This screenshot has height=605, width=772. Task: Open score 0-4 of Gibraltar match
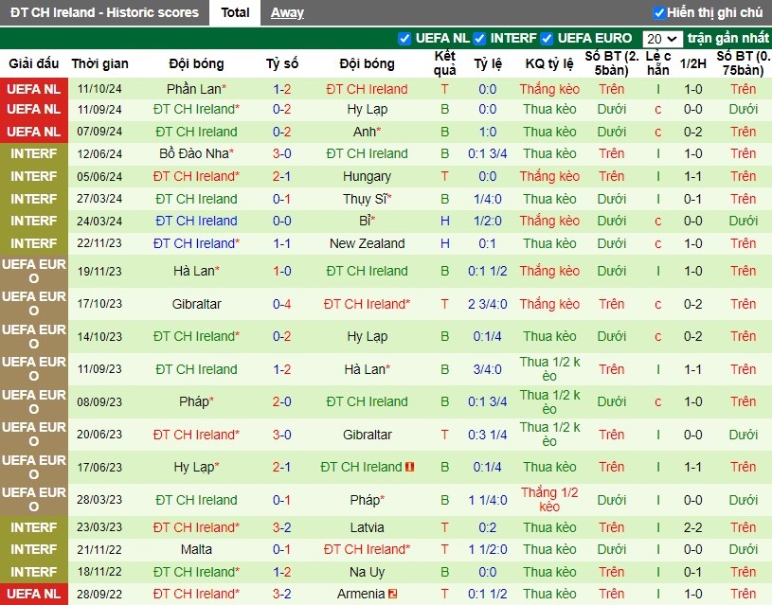(282, 304)
